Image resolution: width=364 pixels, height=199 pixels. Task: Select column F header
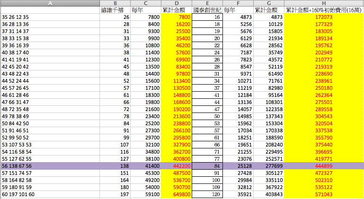click(238, 3)
